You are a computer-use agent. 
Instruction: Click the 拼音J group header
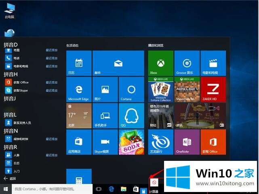pyautogui.click(x=10, y=99)
